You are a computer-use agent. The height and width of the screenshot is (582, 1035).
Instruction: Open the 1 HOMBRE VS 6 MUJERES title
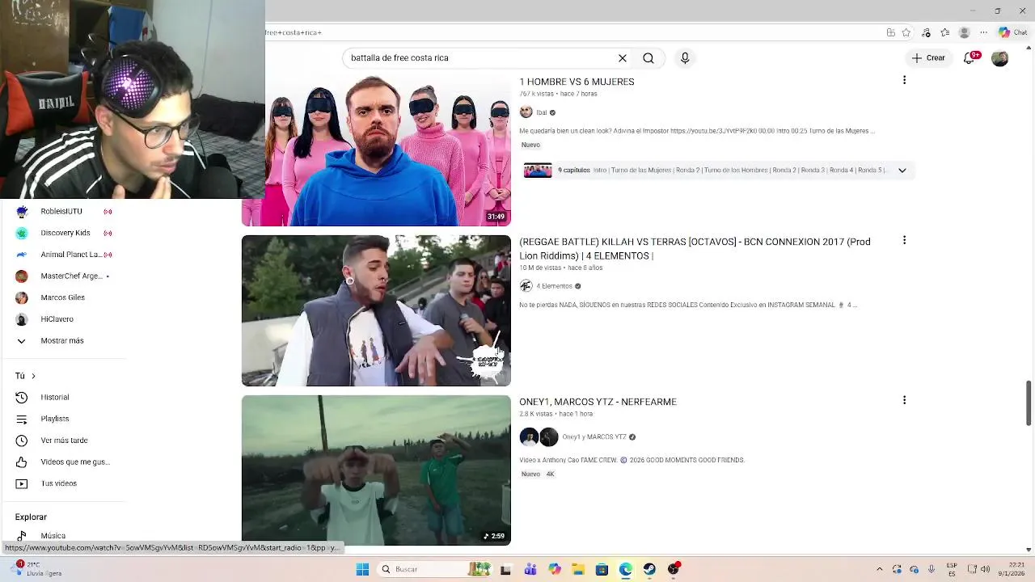pos(577,82)
